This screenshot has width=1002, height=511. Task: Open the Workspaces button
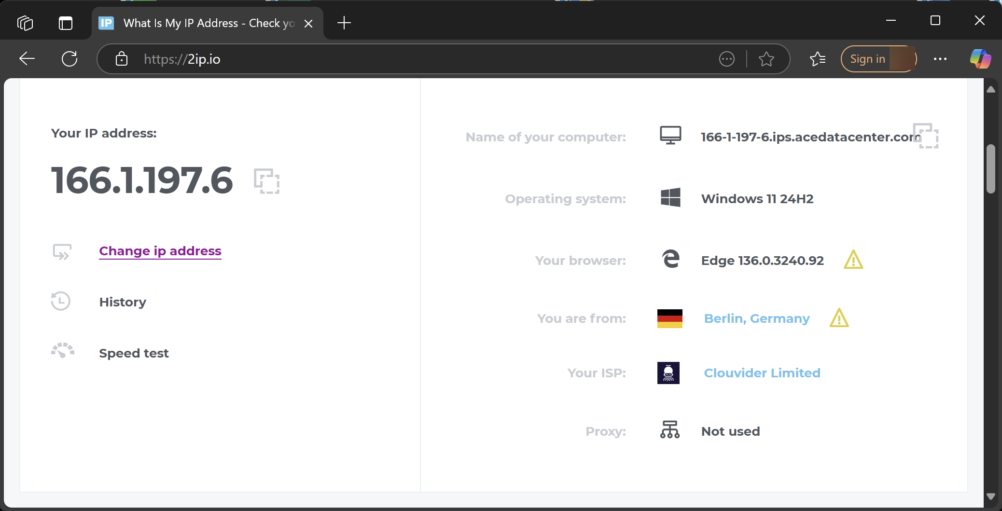[25, 23]
